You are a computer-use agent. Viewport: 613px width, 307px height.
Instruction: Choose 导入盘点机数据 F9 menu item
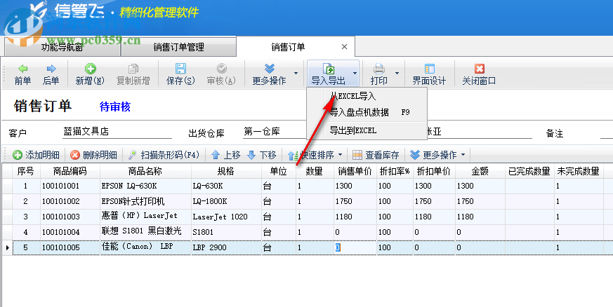click(367, 112)
